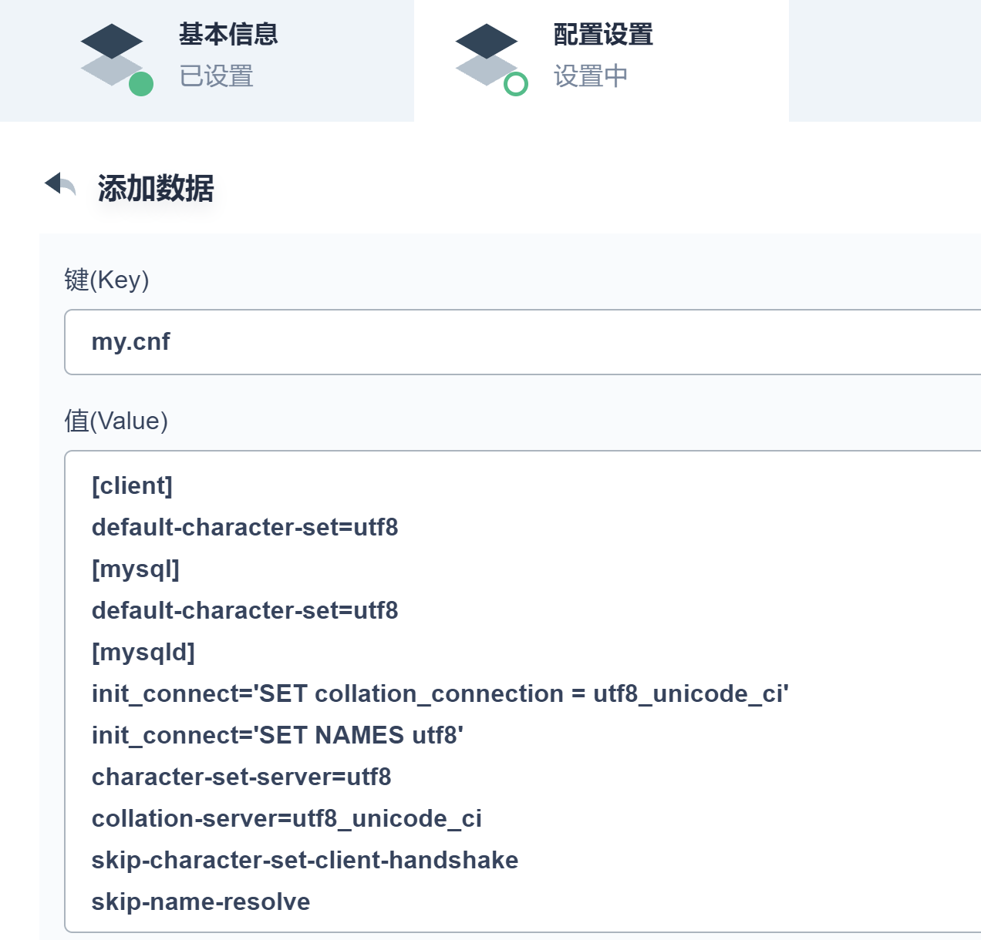981x940 pixels.
Task: Click the 值(Value) field label
Action: (x=116, y=421)
